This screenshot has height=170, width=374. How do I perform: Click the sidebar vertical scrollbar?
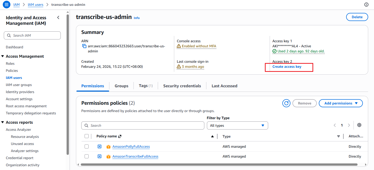point(68,84)
